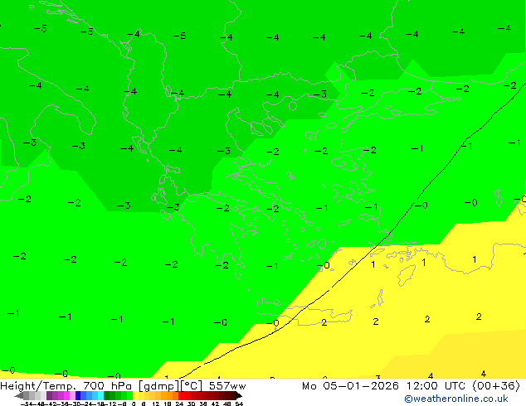Click the '[gdmp]' unit label
Viewport: 526px width, 406px height.
[159, 386]
